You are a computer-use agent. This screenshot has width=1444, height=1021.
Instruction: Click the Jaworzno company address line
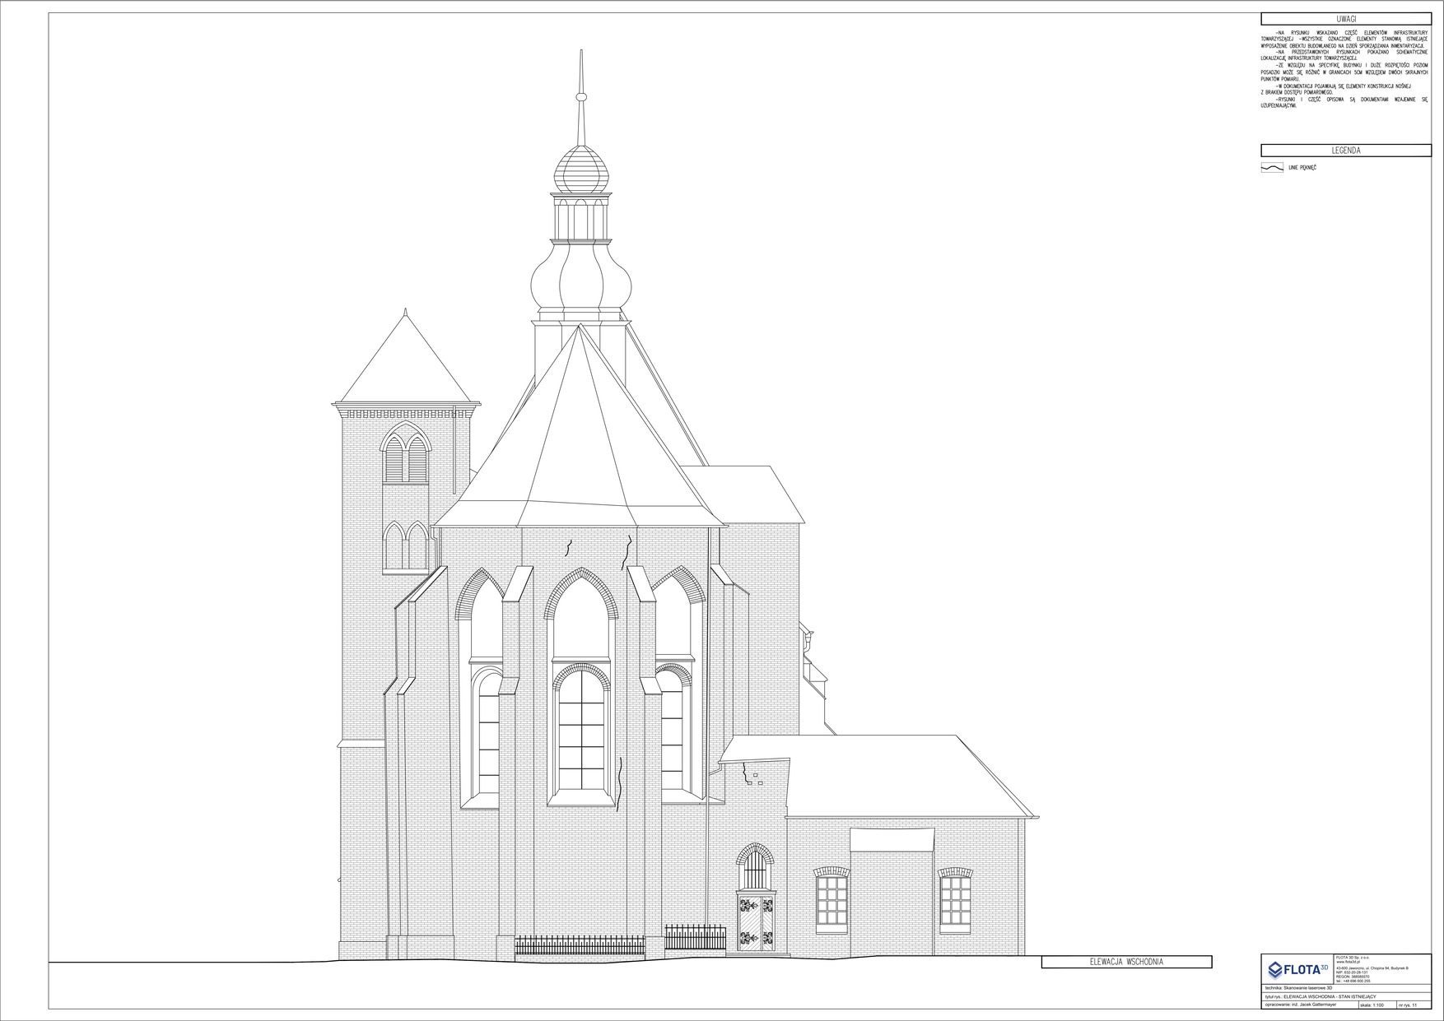click(1372, 967)
